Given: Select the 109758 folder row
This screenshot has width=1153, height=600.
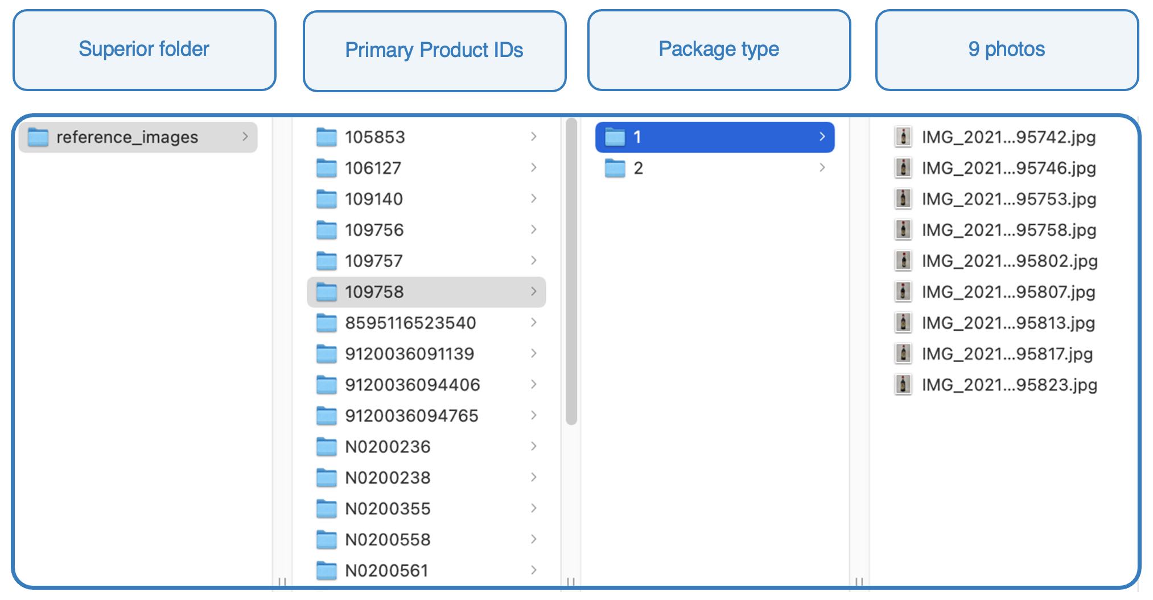Looking at the screenshot, I should pyautogui.click(x=426, y=292).
